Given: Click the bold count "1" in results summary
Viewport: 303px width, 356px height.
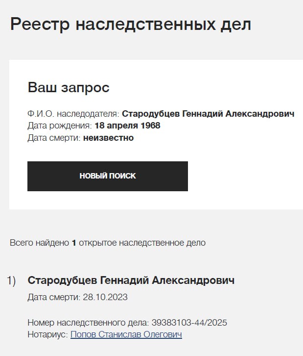Looking at the screenshot, I should tap(74, 243).
